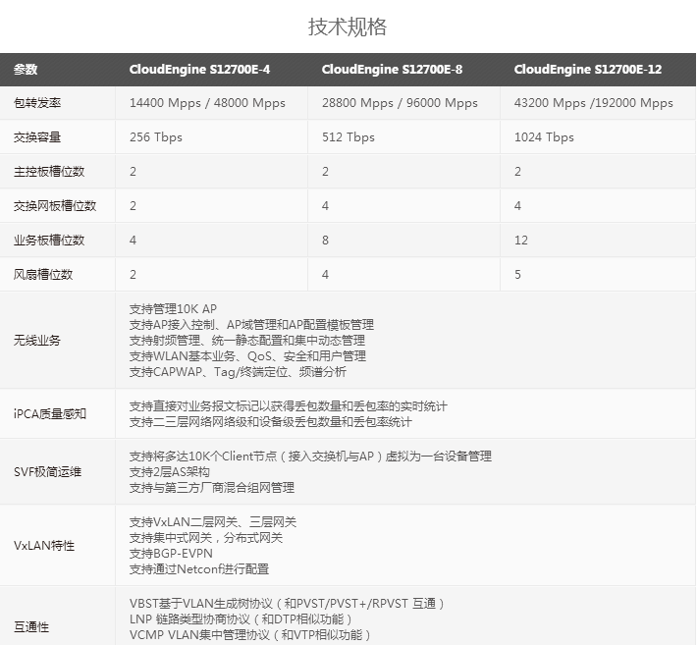Screen dimensions: 698x645
Task: Click the 交换容量 row label
Action: 37,137
